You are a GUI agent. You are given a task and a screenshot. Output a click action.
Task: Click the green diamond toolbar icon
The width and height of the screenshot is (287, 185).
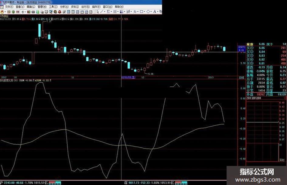click(x=13, y=12)
